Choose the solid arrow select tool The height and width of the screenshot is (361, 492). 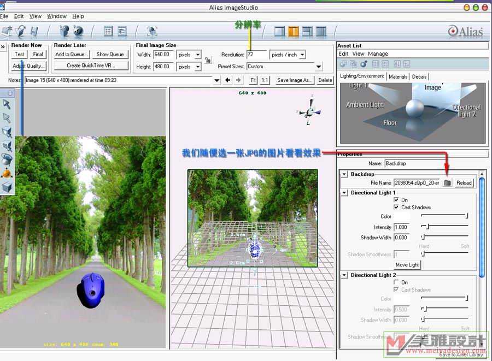point(7,104)
